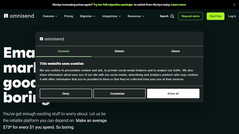Image resolution: width=239 pixels, height=134 pixels.
Task: Expand the Features dropdown menu
Action: pyautogui.click(x=50, y=16)
